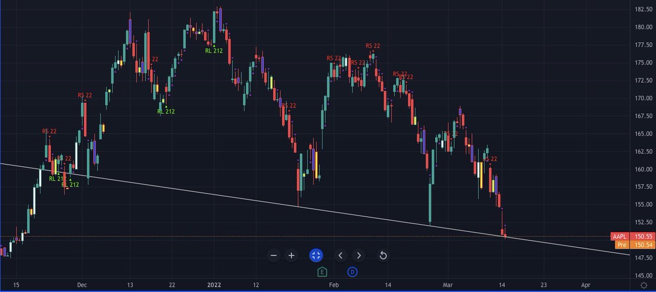Click the 152.50 price axis label
This screenshot has height=292, width=656.
coord(643,223)
